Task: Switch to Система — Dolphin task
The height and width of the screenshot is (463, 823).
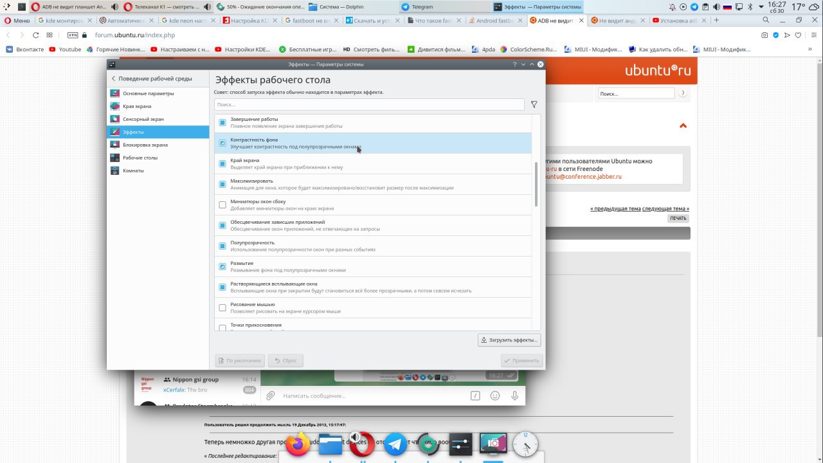Action: tap(352, 7)
